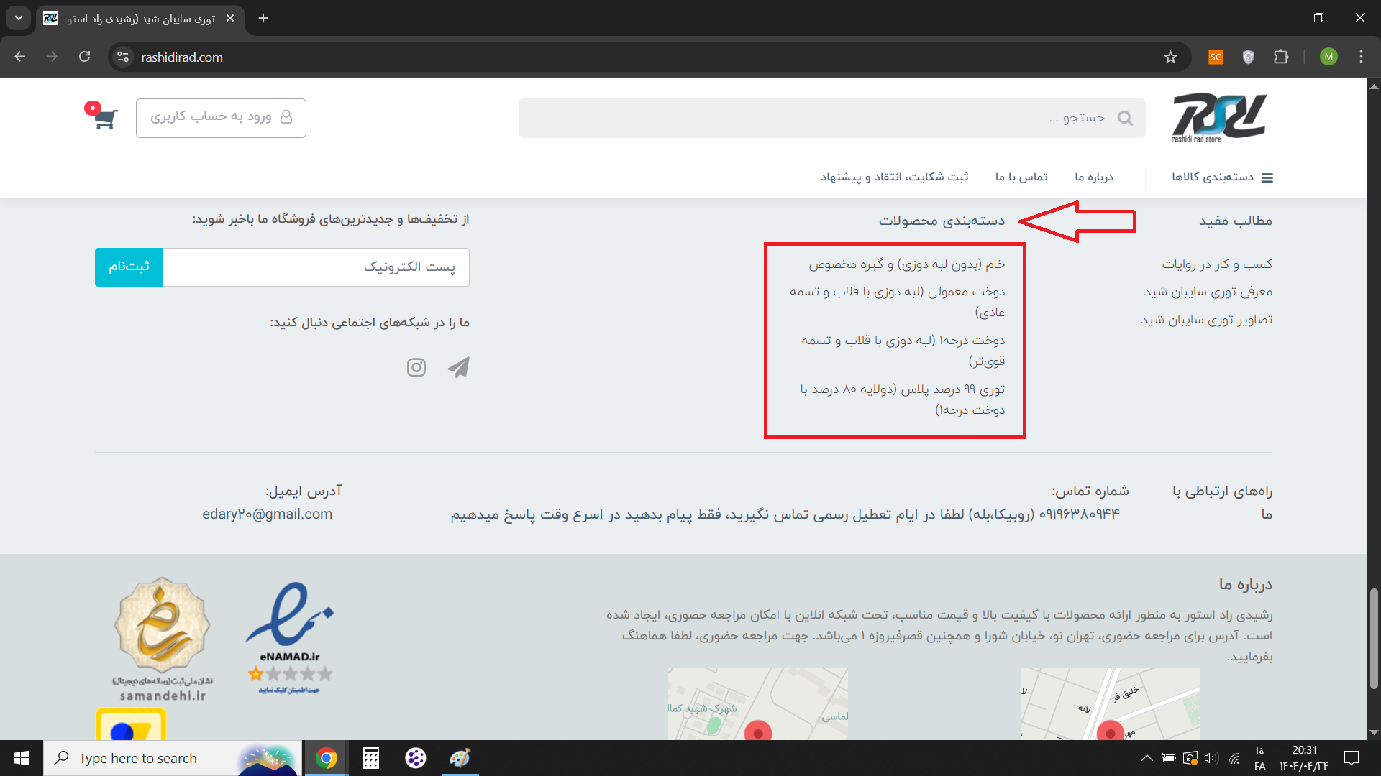Image resolution: width=1381 pixels, height=776 pixels.
Task: Open the کسب و کار در روایات link
Action: tap(1217, 264)
